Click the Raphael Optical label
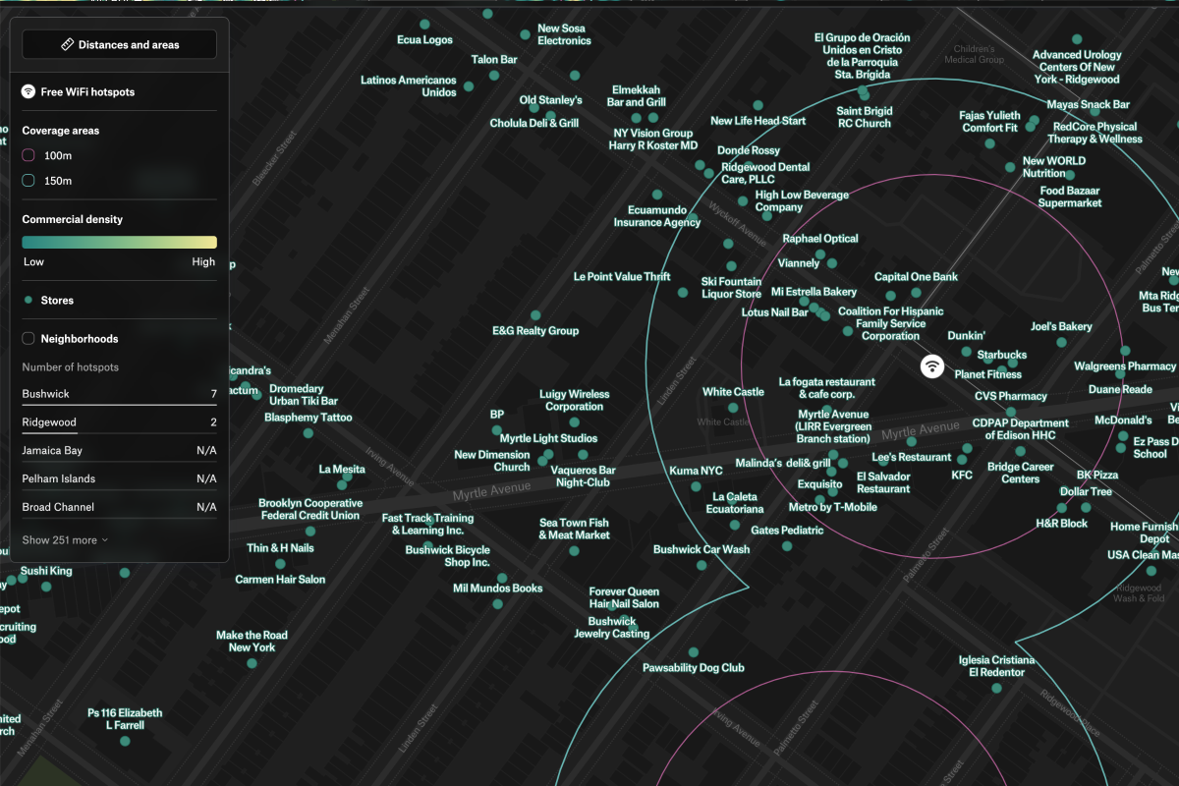 (820, 239)
